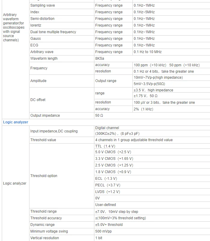Screen dimensions: 210x241
Task: Select the Gauss waveform row label
Action: click(35, 39)
